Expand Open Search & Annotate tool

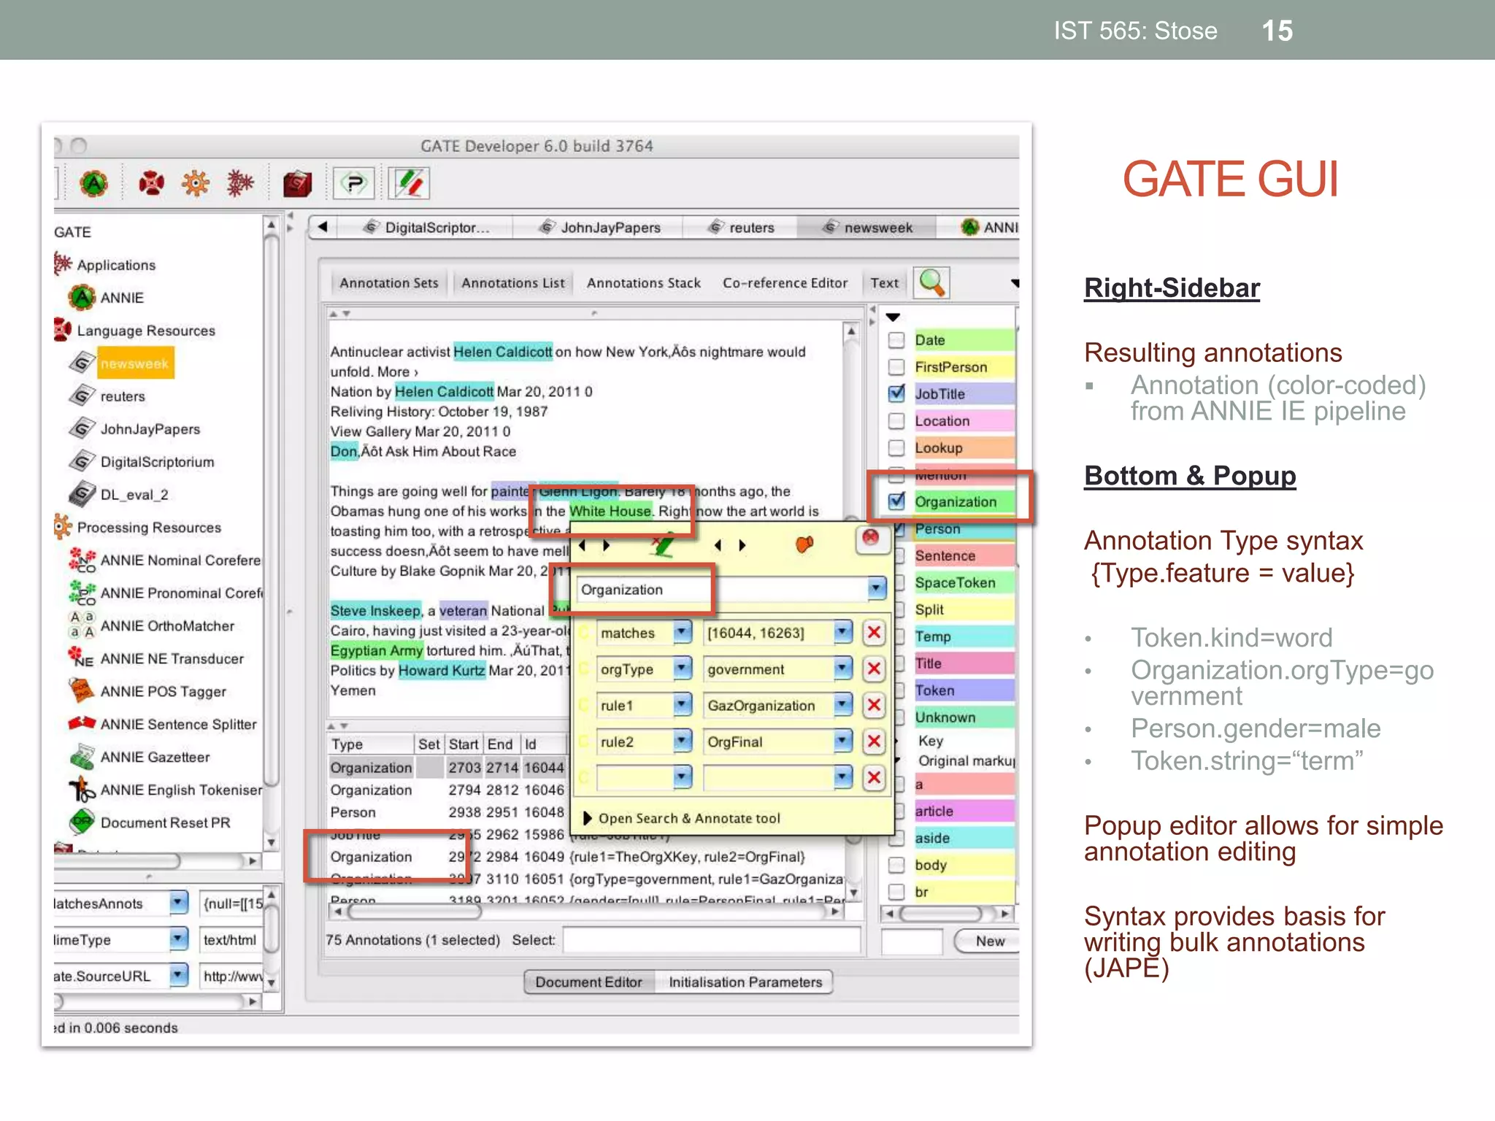[682, 819]
